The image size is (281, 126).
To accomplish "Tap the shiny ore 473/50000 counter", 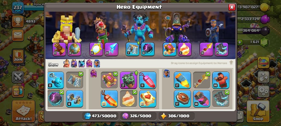I will pos(100,116).
